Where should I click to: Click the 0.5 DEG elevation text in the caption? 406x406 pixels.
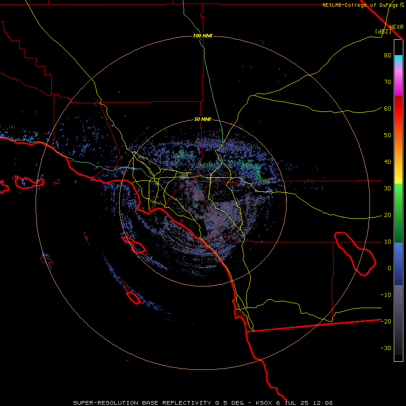(x=229, y=403)
